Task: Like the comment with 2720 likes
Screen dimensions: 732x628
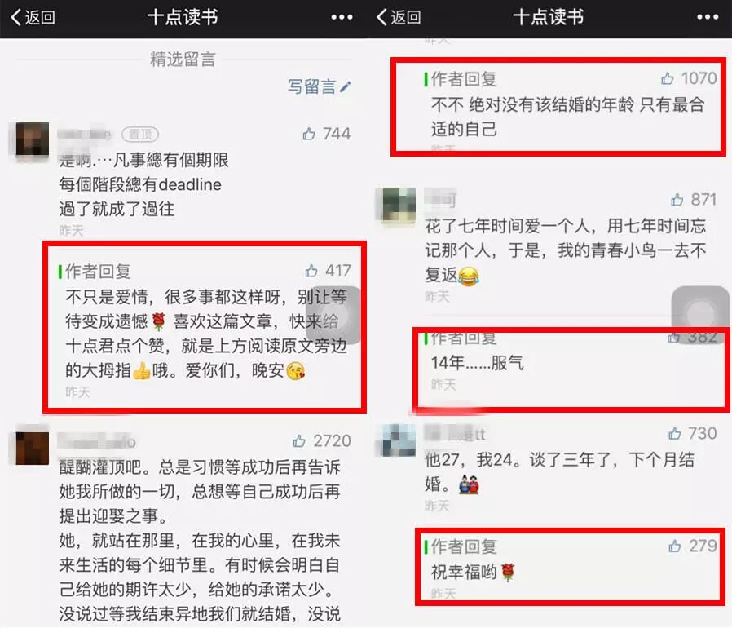Action: pyautogui.click(x=299, y=440)
